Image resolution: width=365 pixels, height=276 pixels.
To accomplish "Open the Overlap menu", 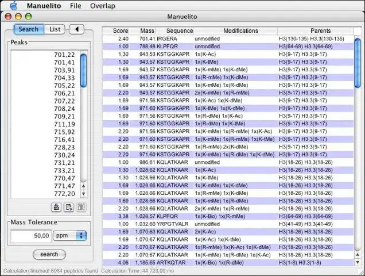I will tap(103, 6).
